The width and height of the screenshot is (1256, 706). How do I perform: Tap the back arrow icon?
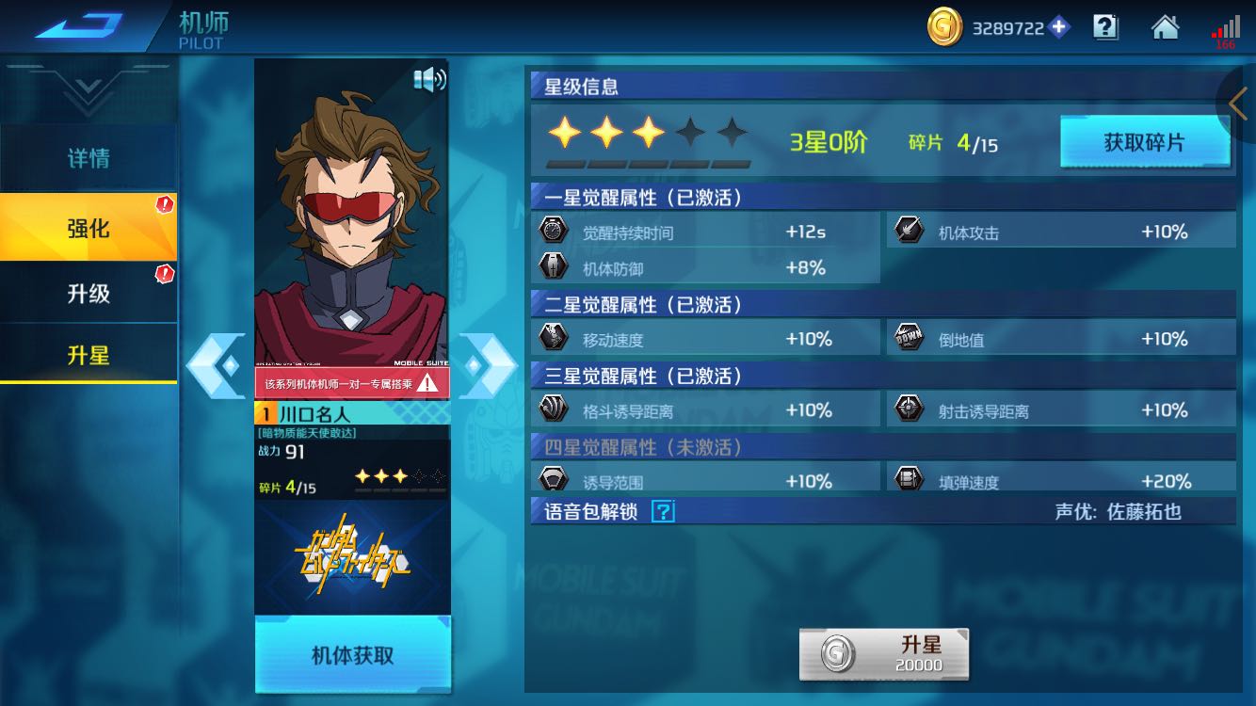tap(79, 25)
